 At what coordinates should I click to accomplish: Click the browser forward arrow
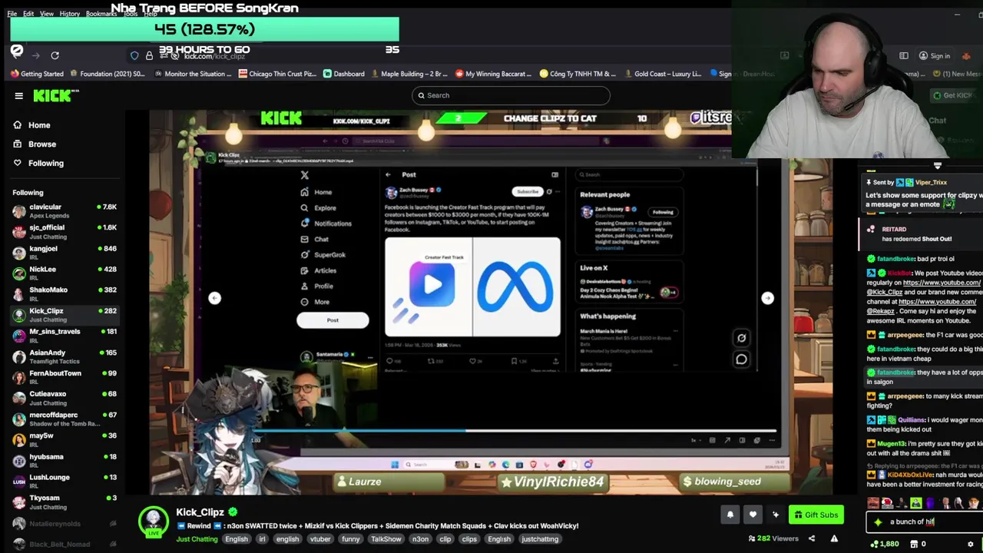tap(35, 55)
